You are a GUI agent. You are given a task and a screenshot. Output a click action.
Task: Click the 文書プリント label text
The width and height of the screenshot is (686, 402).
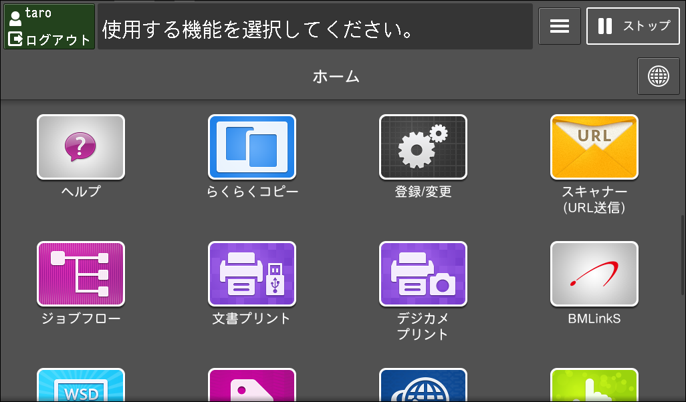[251, 318]
